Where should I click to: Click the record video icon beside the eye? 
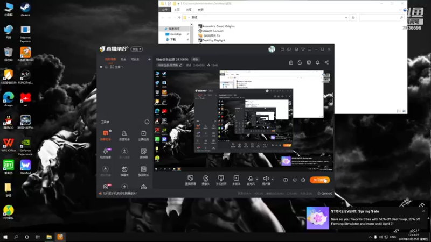point(286,180)
